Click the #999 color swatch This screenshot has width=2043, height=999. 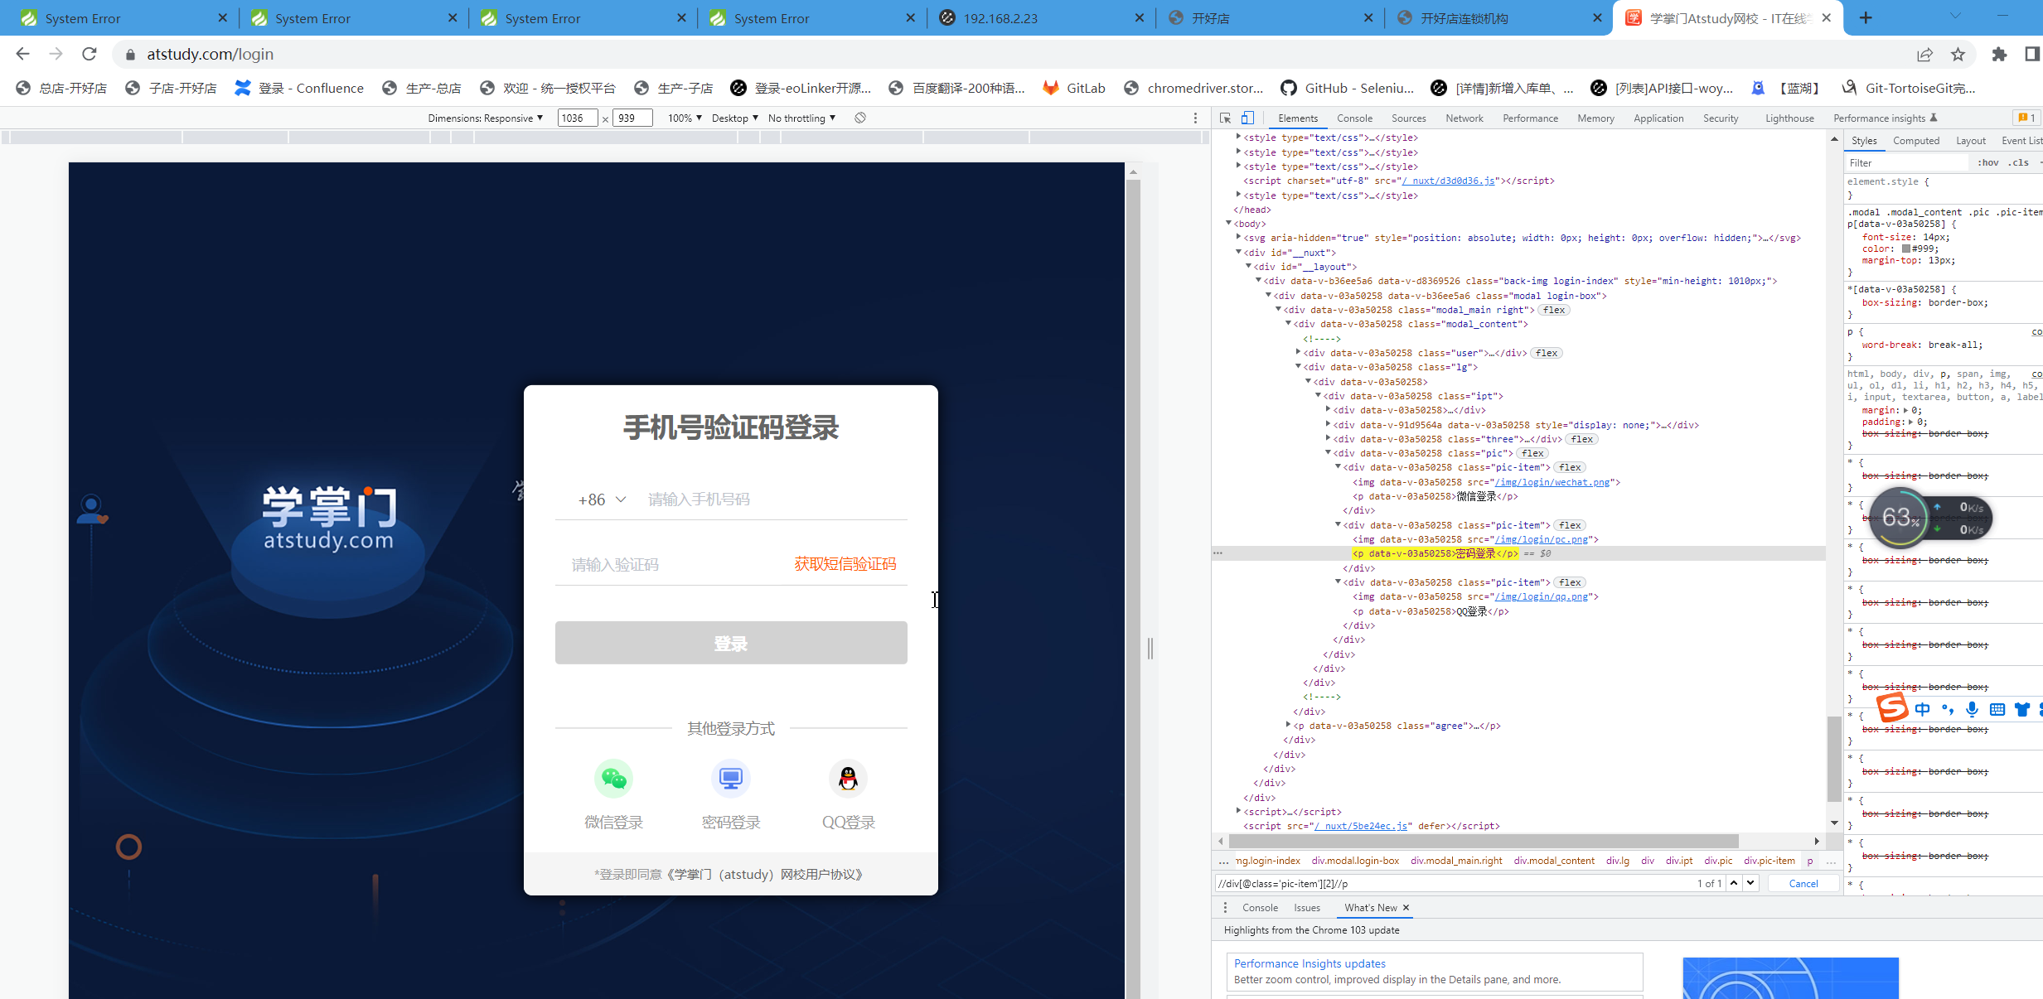coord(1905,249)
